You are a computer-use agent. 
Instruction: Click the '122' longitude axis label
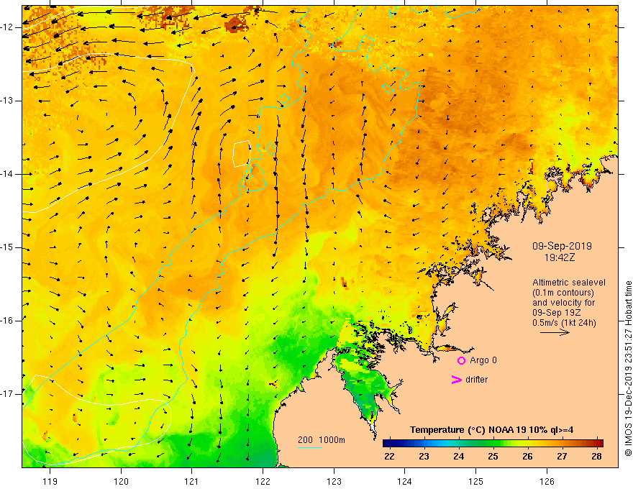point(263,481)
